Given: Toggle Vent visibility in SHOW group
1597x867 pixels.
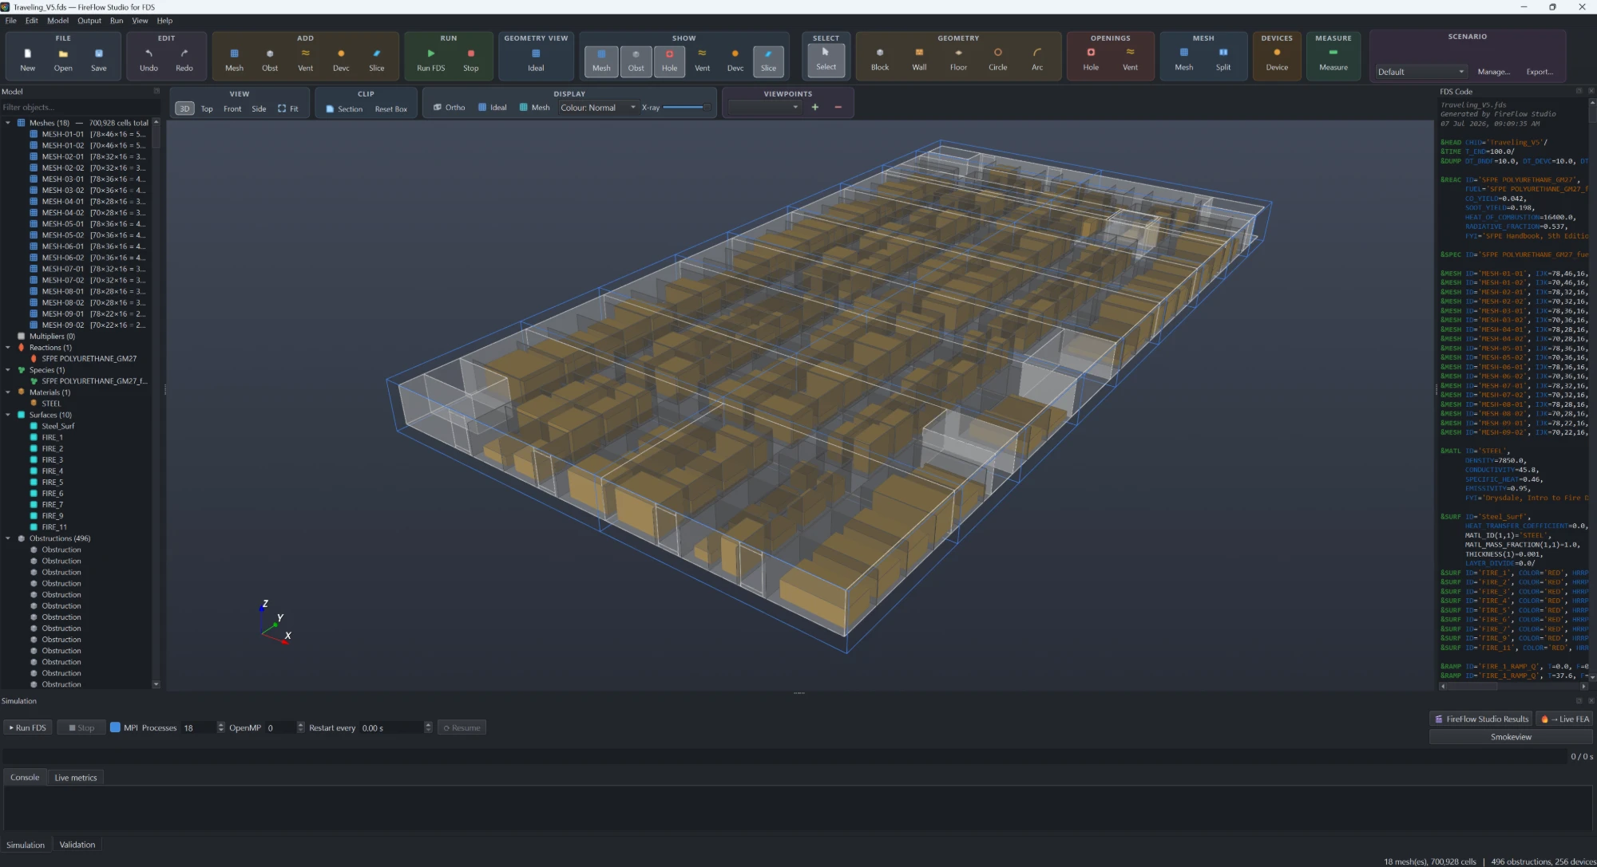Looking at the screenshot, I should 703,60.
